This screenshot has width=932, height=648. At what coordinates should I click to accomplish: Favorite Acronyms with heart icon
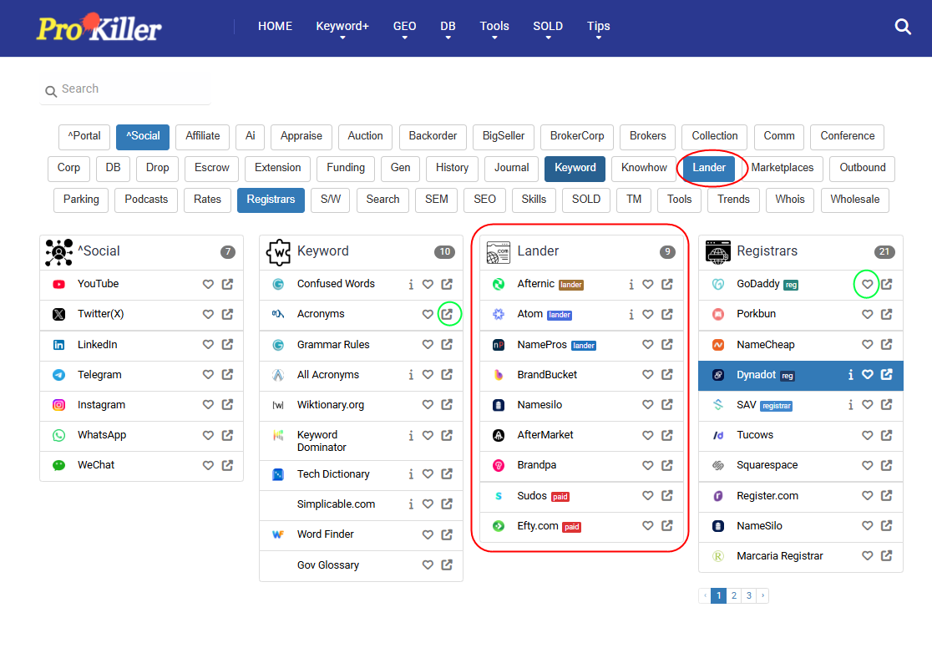(x=428, y=314)
